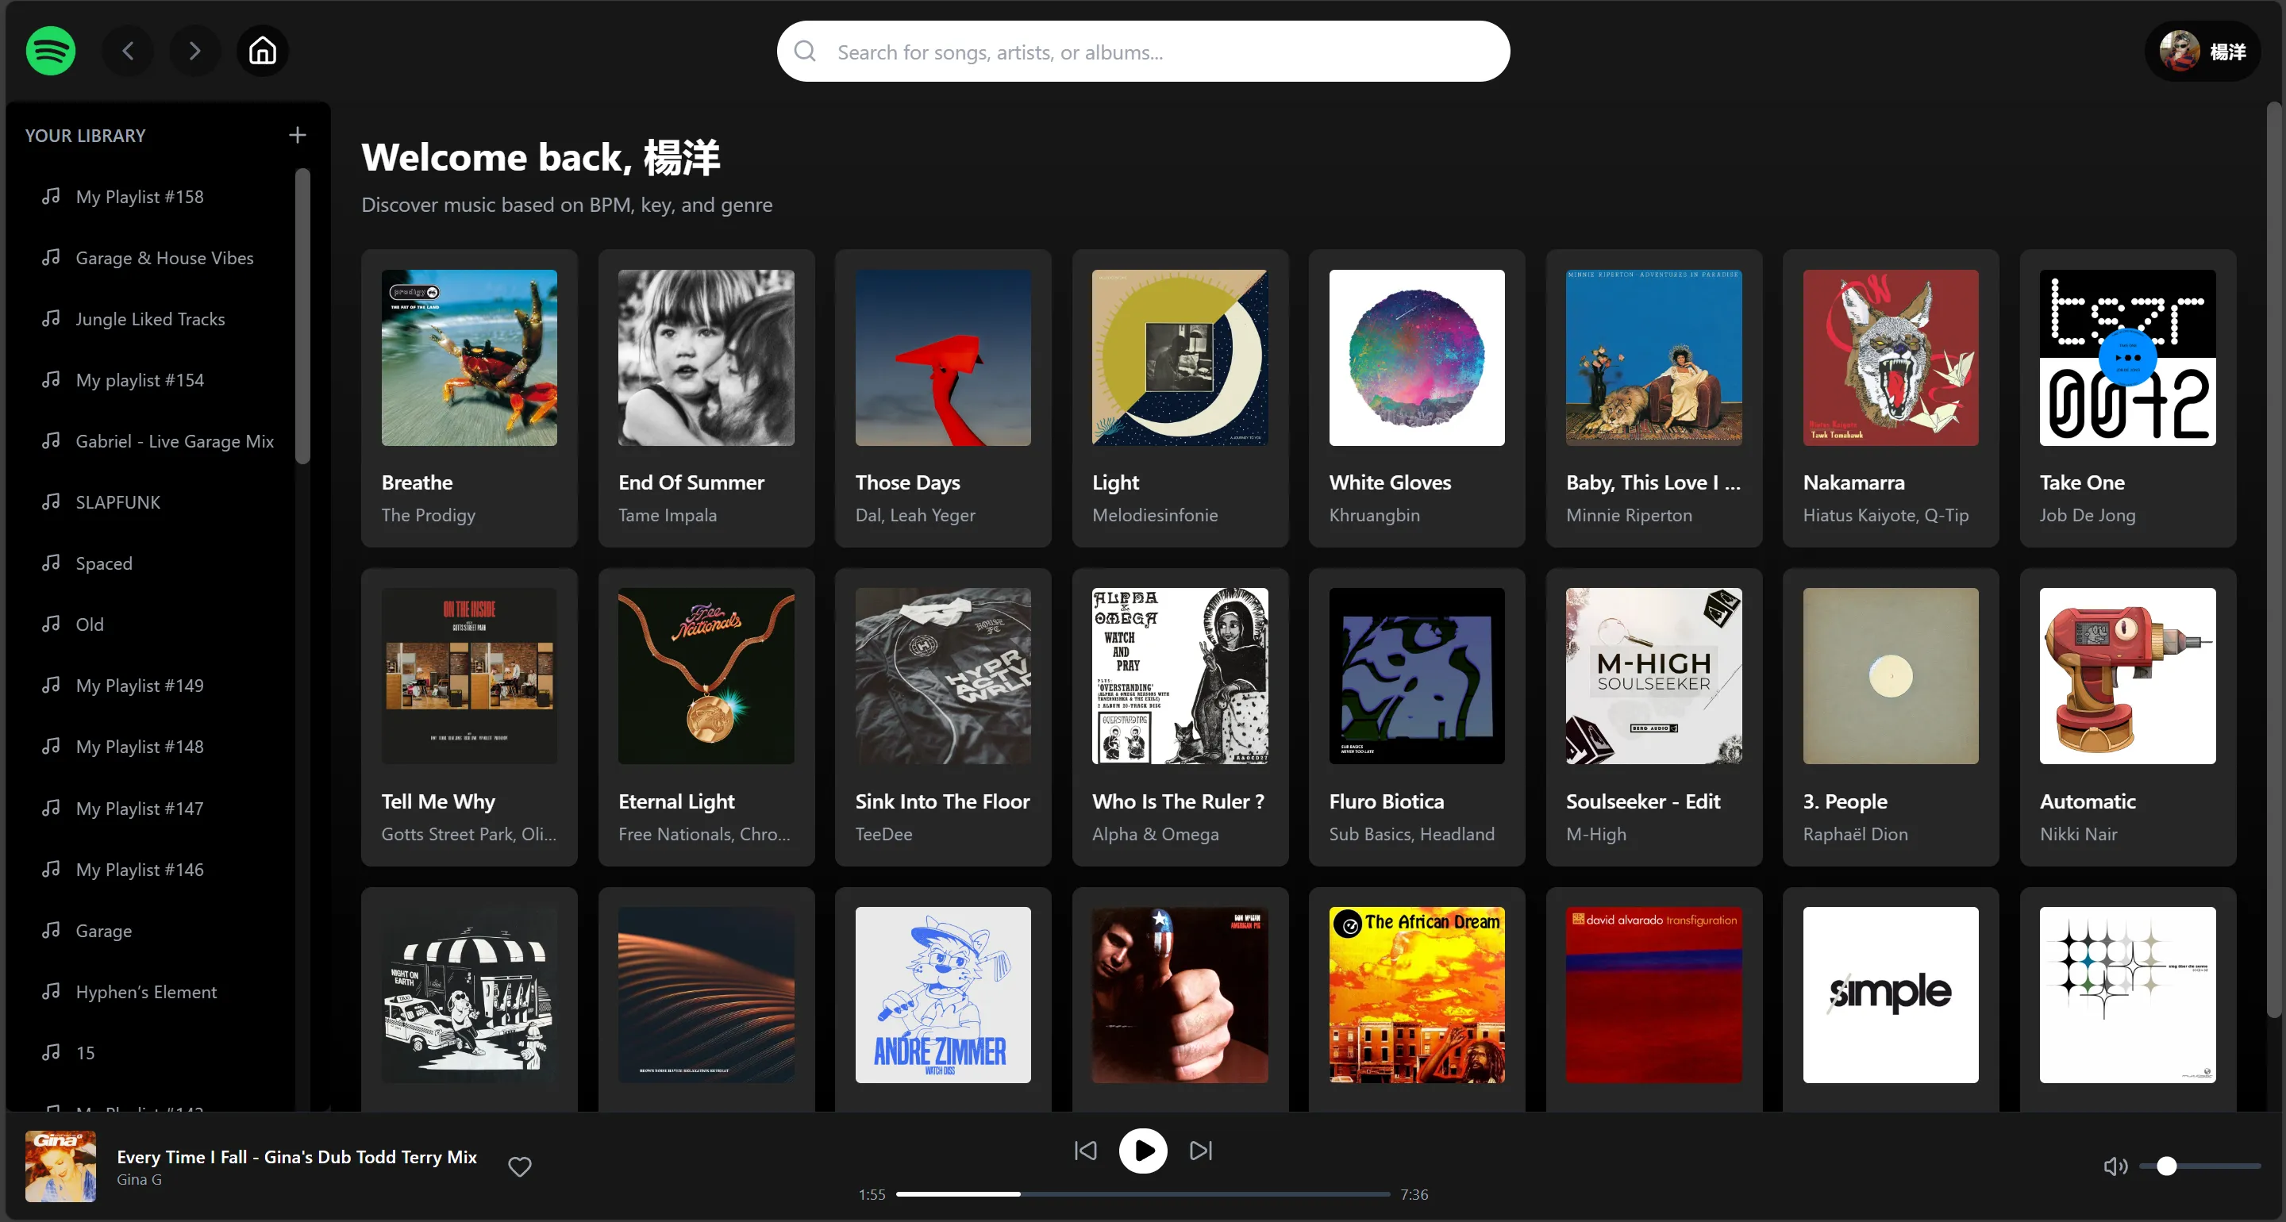Viewport: 2286px width, 1222px height.
Task: Open the 'simple' label cover
Action: [x=1891, y=995]
